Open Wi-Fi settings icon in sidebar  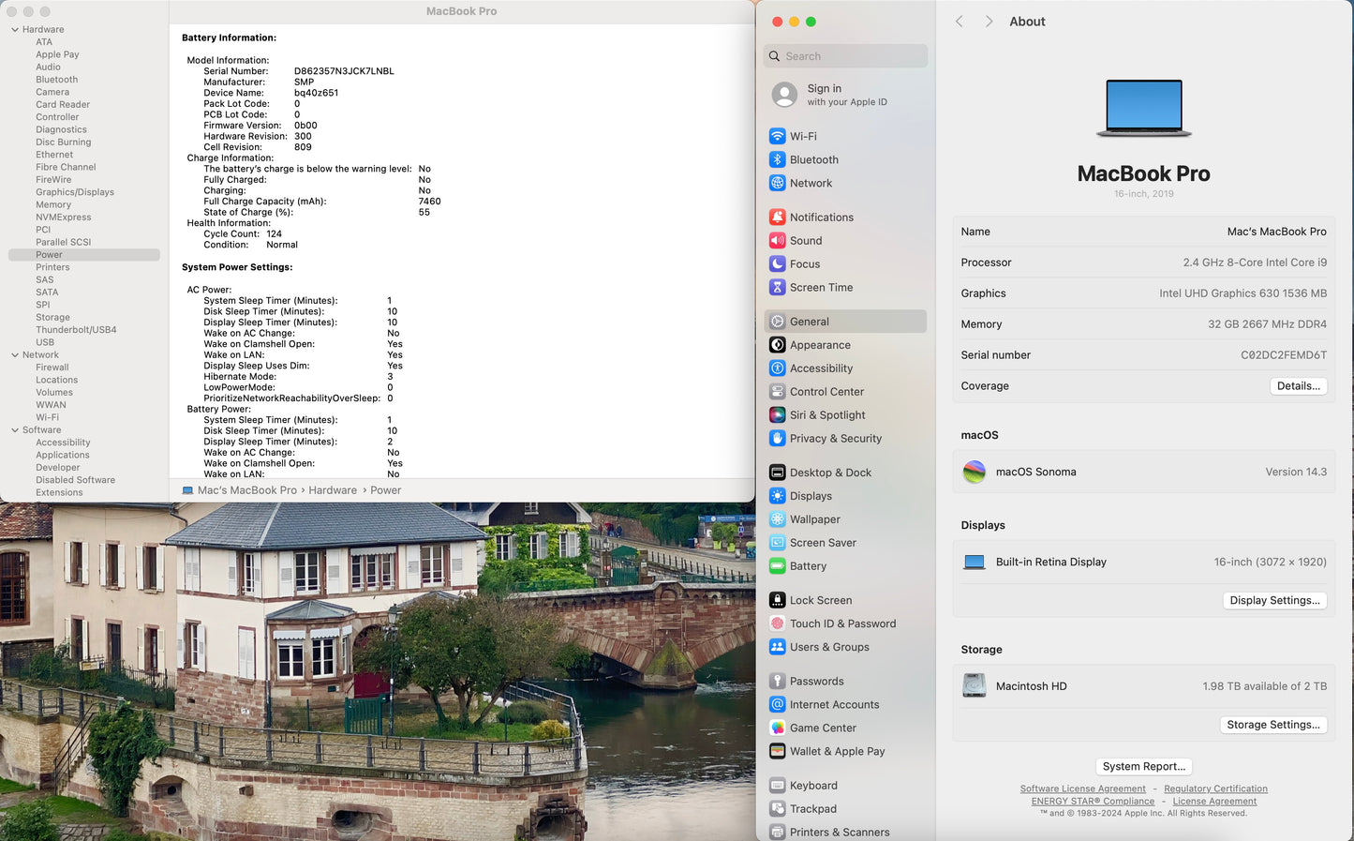pos(777,136)
